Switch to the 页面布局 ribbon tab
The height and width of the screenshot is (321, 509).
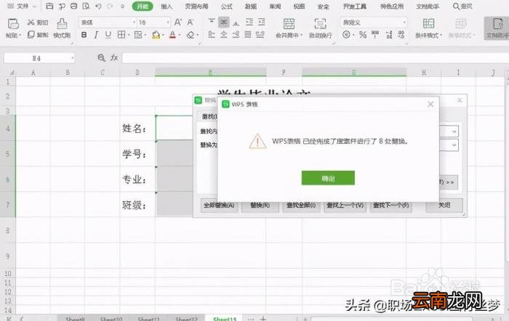196,6
